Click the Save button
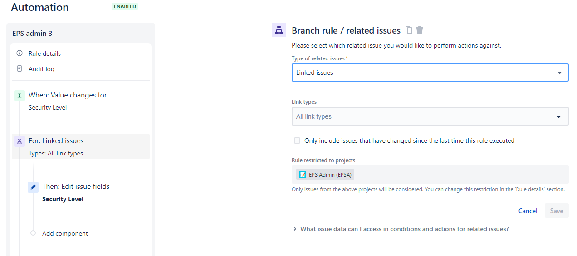Screen dimensions: 577x256 [x=557, y=211]
